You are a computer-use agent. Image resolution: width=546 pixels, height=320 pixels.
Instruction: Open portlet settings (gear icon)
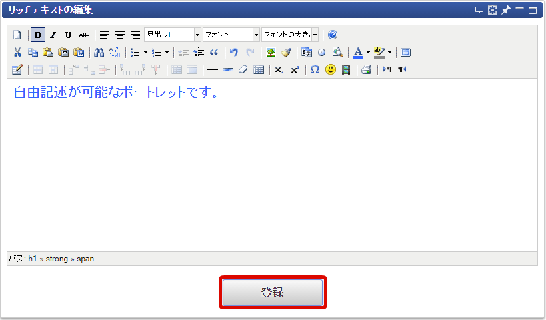click(493, 10)
